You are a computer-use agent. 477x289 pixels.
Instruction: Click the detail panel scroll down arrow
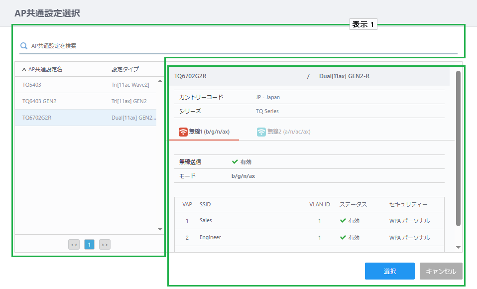pyautogui.click(x=458, y=247)
